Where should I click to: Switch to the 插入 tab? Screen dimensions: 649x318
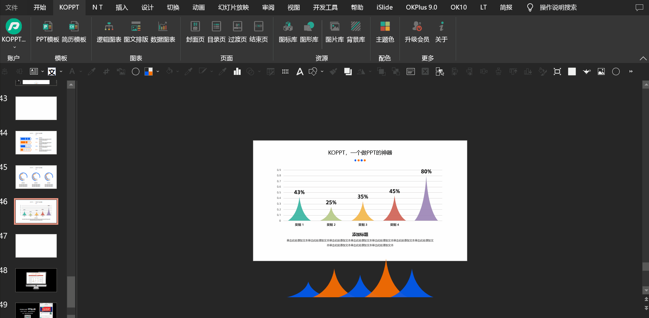click(x=122, y=7)
